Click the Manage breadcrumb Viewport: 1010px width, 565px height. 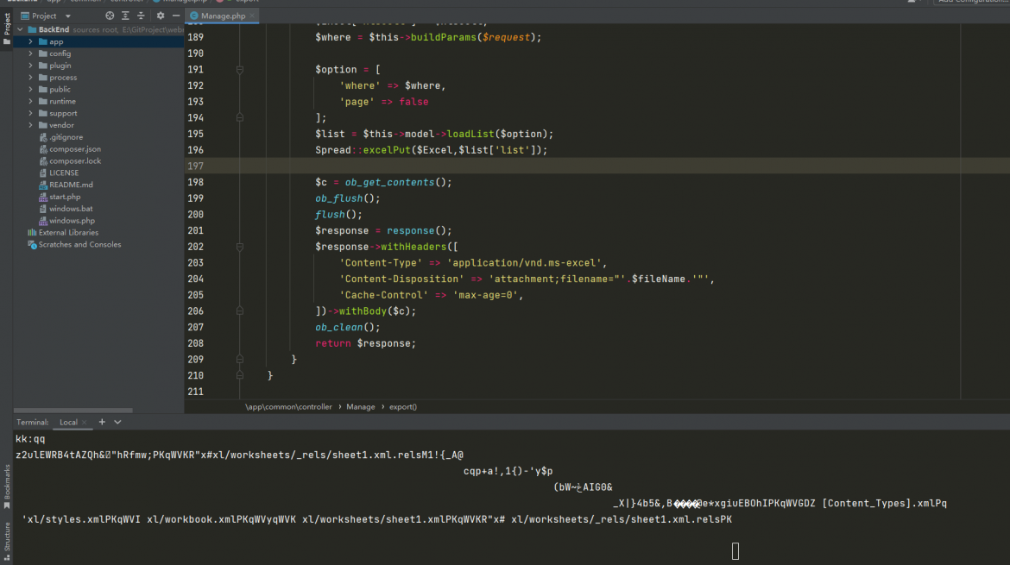coord(361,406)
